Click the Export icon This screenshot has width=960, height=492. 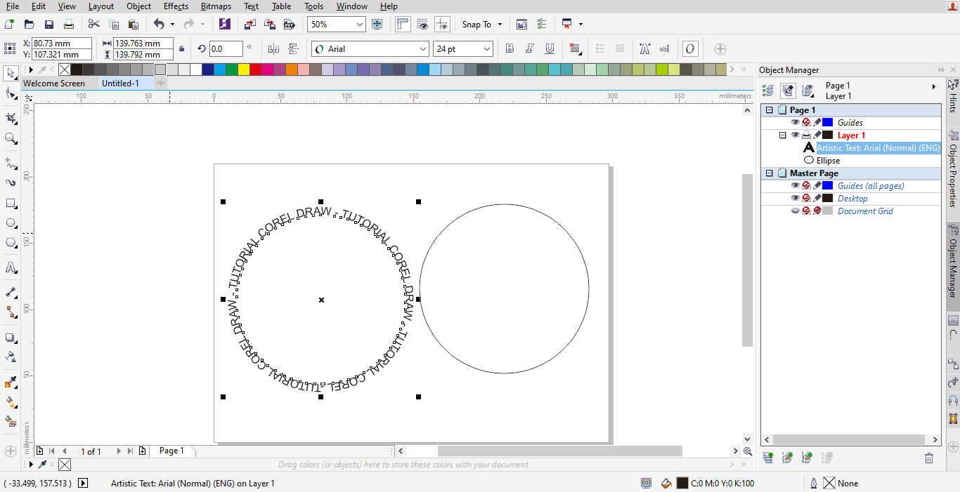(269, 24)
